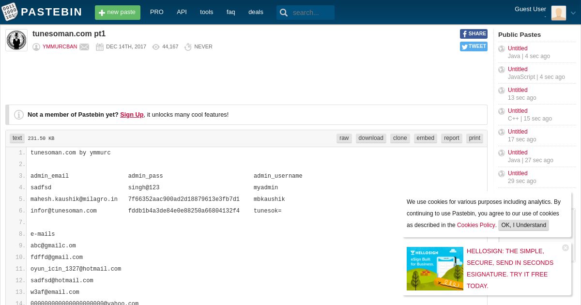Screen dimensions: 581x305
Task: Share paste on Facebook
Action: 474,34
